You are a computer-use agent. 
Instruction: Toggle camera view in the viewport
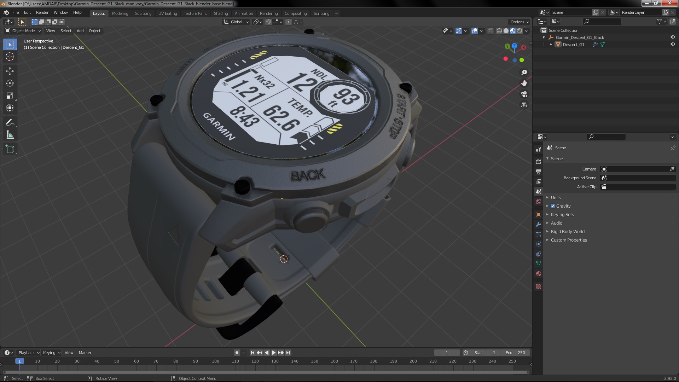coord(524,94)
